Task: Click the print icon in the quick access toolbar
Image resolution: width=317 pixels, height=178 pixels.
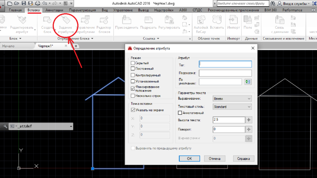Action: [37, 3]
